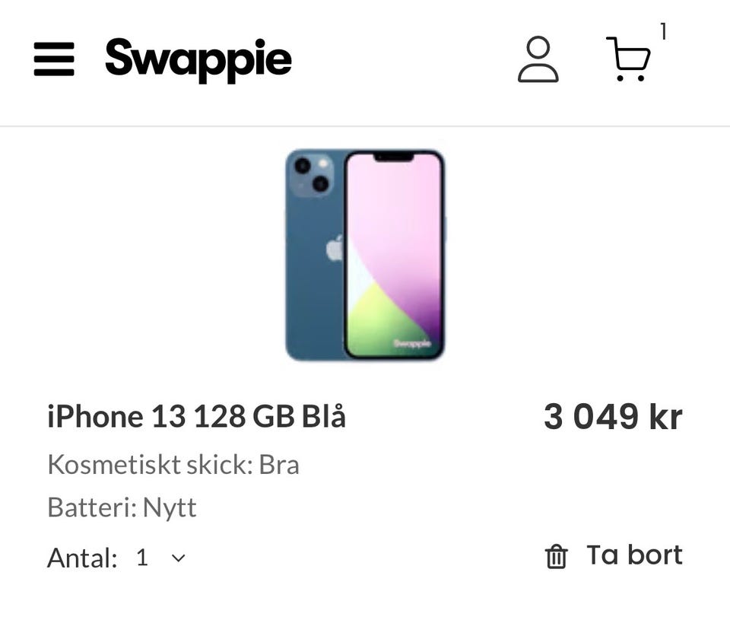This screenshot has width=730, height=620.
Task: Open the hamburger navigation menu
Action: click(x=54, y=59)
